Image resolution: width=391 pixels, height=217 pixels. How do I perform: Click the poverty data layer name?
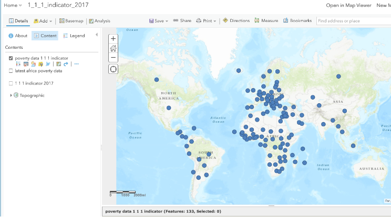click(x=42, y=58)
